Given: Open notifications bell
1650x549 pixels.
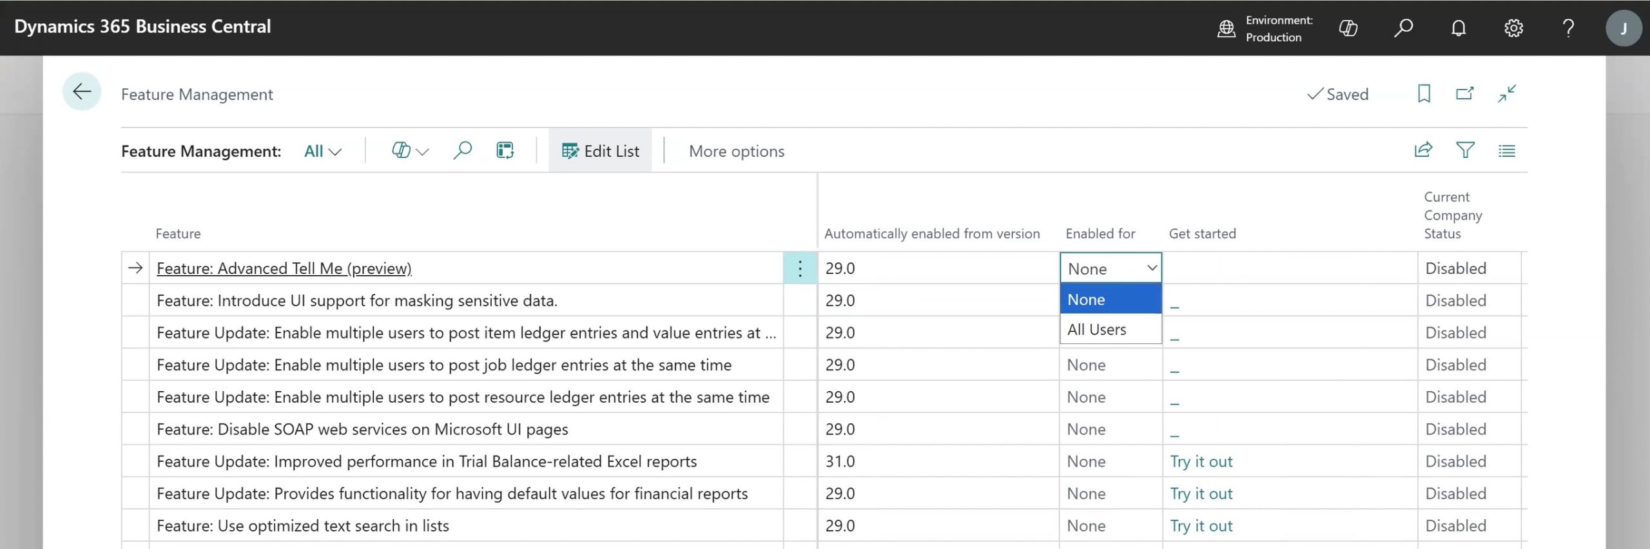Looking at the screenshot, I should [1458, 28].
